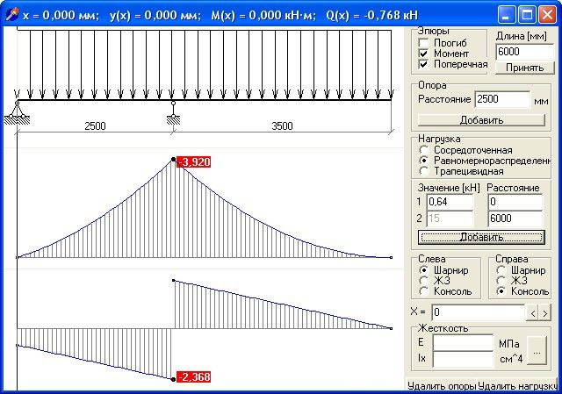Viewport: 562px width, 394px height.
Task: Click the red -2,368 shear value label
Action: (193, 377)
